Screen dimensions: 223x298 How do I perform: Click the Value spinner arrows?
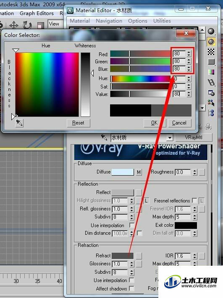(x=189, y=94)
